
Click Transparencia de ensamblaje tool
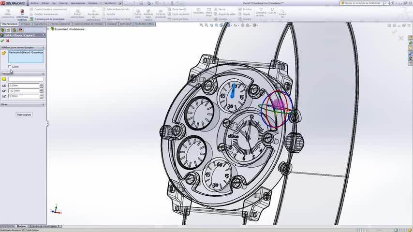point(47,19)
